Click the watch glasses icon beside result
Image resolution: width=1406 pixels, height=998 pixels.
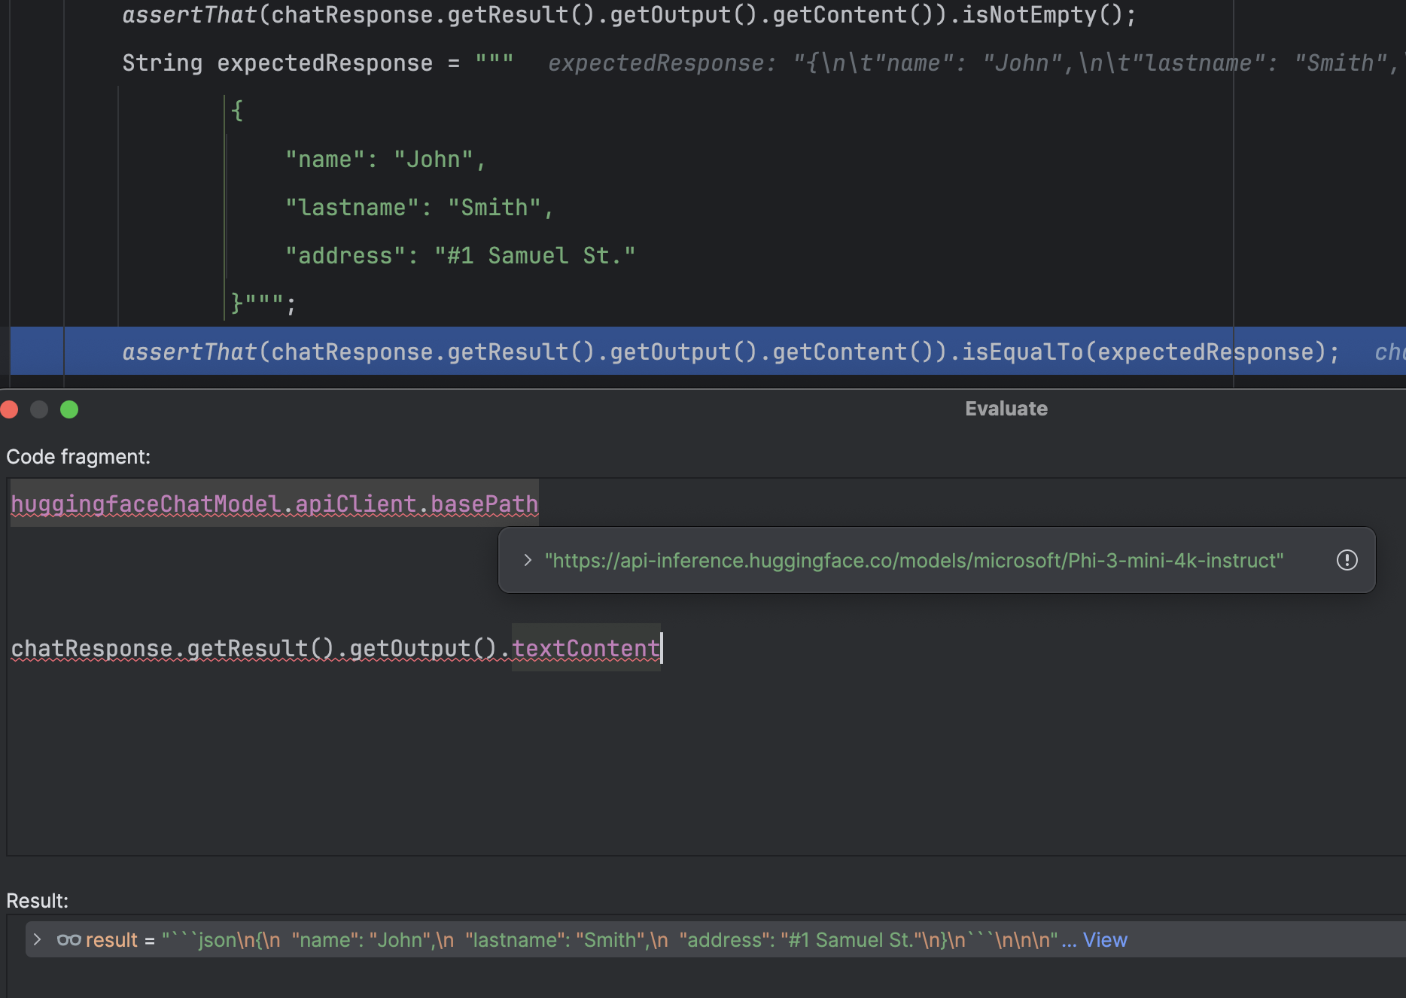pyautogui.click(x=68, y=939)
